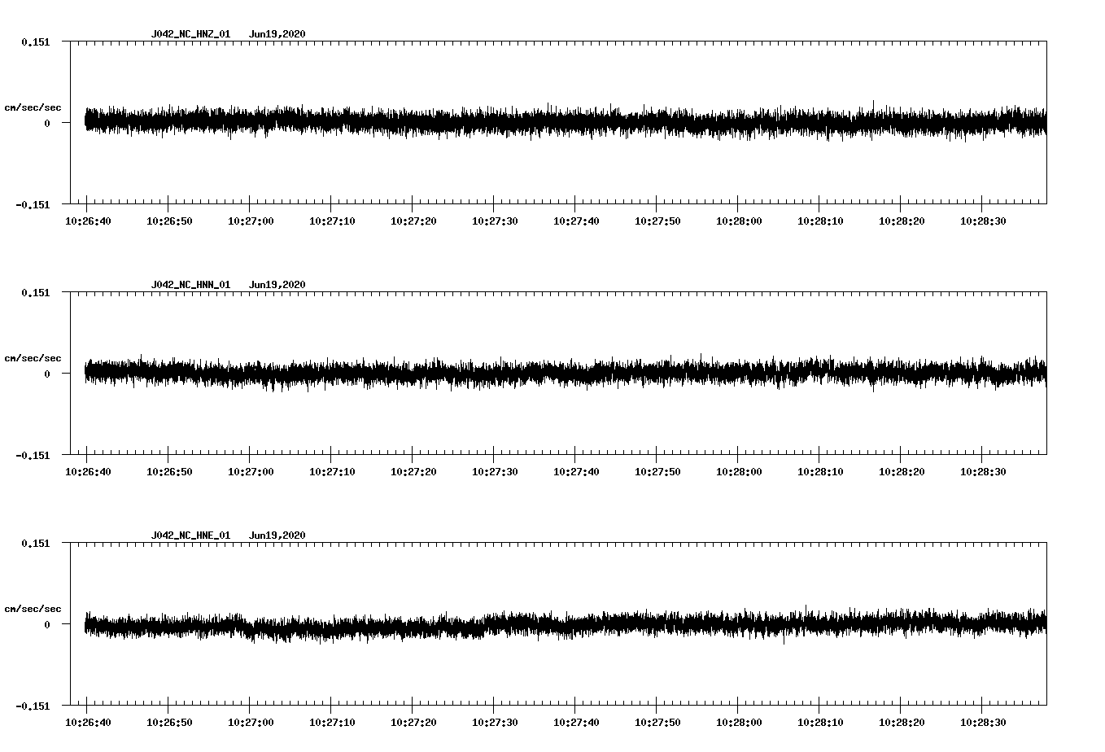1105x752 pixels.
Task: Click 10:26:40 time label under HNN plot
Action: (x=88, y=472)
